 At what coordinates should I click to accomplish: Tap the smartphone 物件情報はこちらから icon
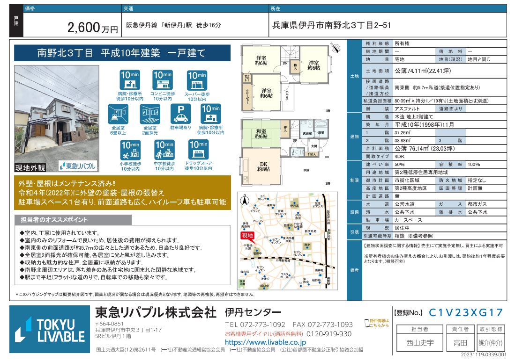click(368, 324)
